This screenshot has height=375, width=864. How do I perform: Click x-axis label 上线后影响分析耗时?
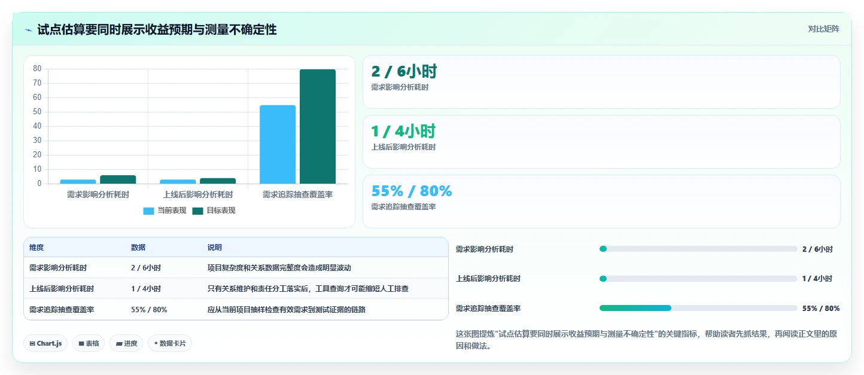(x=198, y=195)
